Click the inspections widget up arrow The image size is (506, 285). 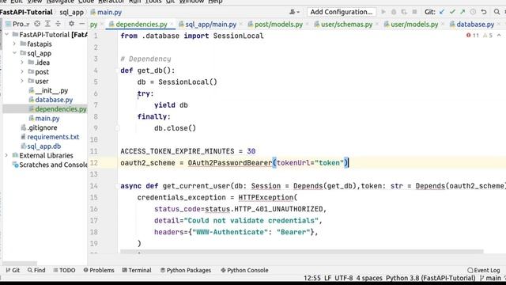(x=499, y=35)
